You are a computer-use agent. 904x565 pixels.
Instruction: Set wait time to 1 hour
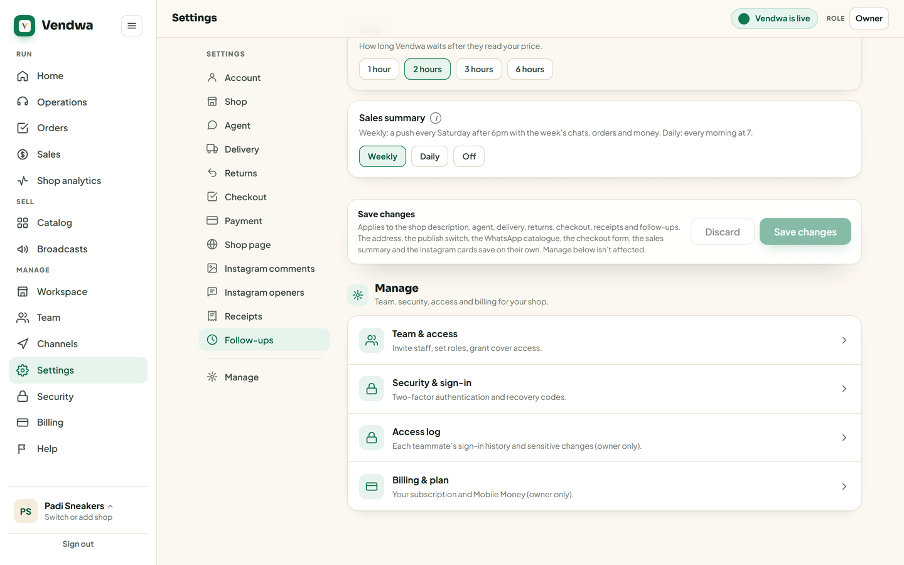point(379,69)
